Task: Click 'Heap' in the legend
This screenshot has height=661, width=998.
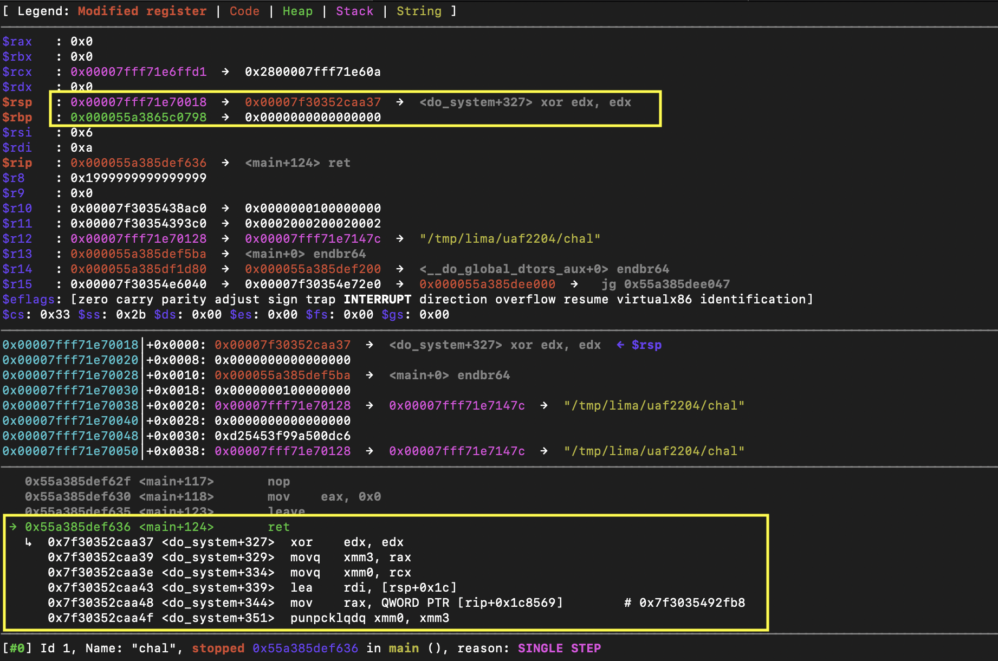Action: [297, 11]
